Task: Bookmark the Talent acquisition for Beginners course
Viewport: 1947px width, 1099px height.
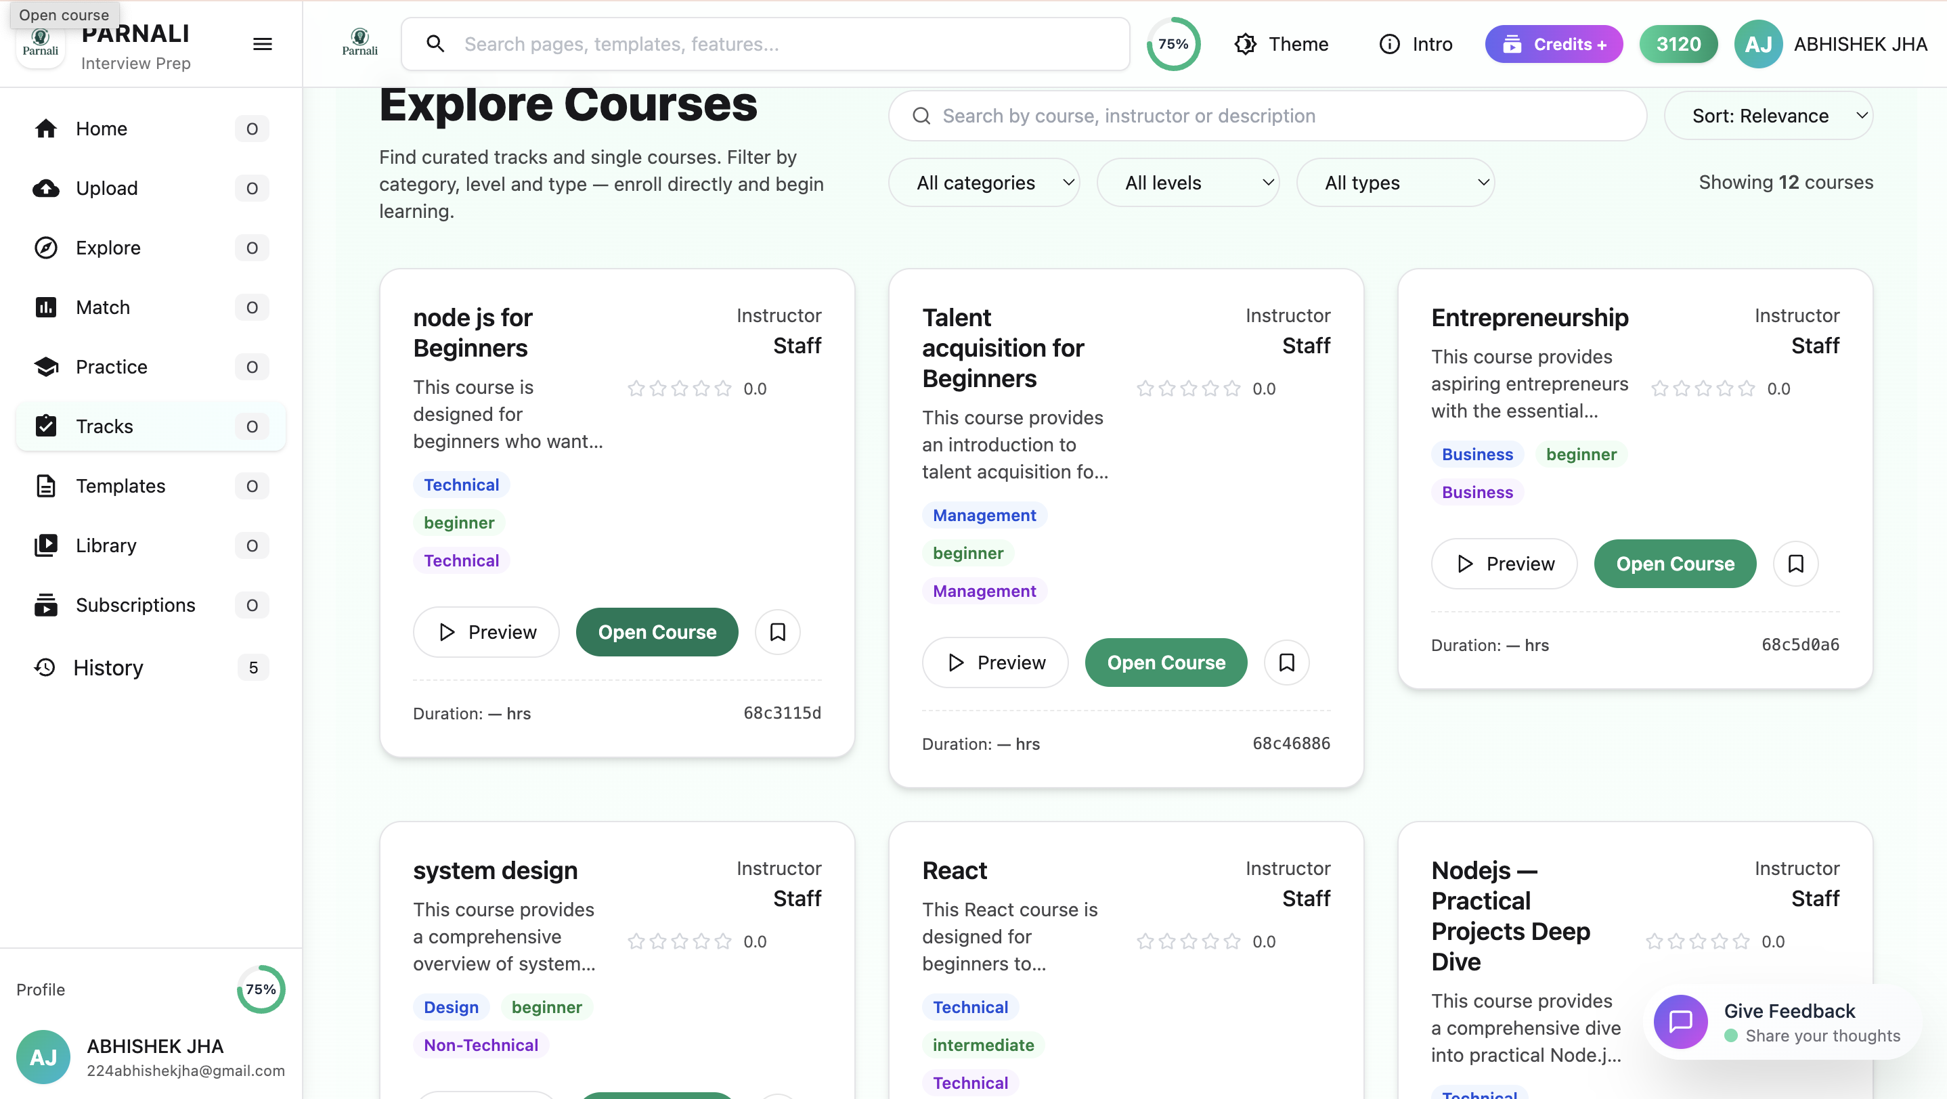Action: (x=1286, y=663)
